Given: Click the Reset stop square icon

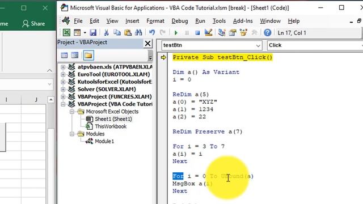Looking at the screenshot, I should click(x=197, y=33).
